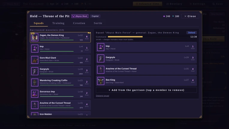229x129 pixels.
Task: Close the Hold dialog
Action: [190, 16]
